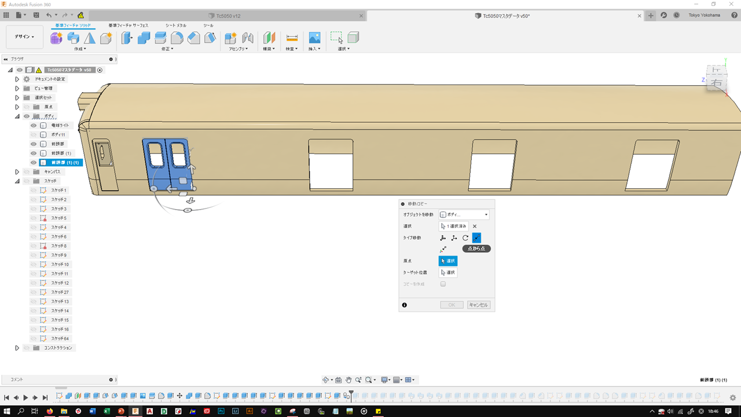Open the 挿入 menu

coord(313,49)
